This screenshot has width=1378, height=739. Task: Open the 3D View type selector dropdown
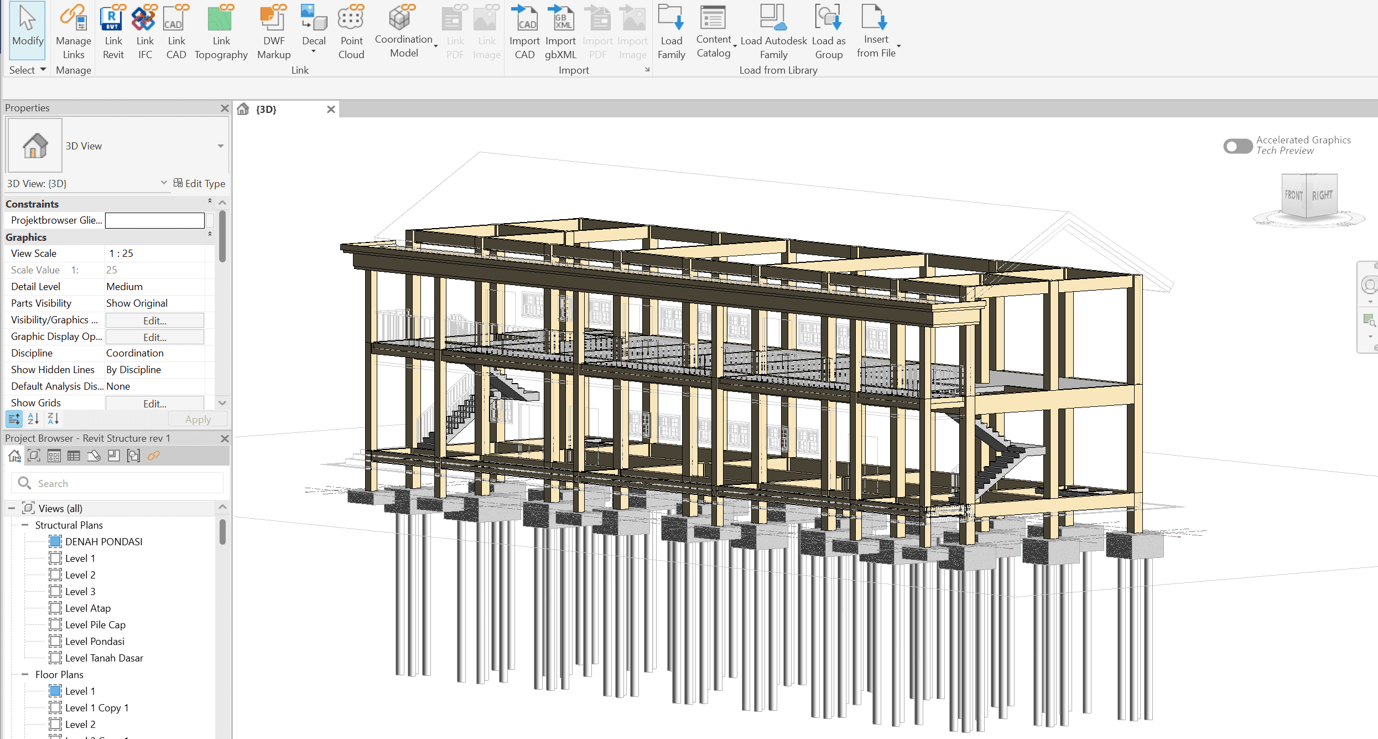(220, 146)
